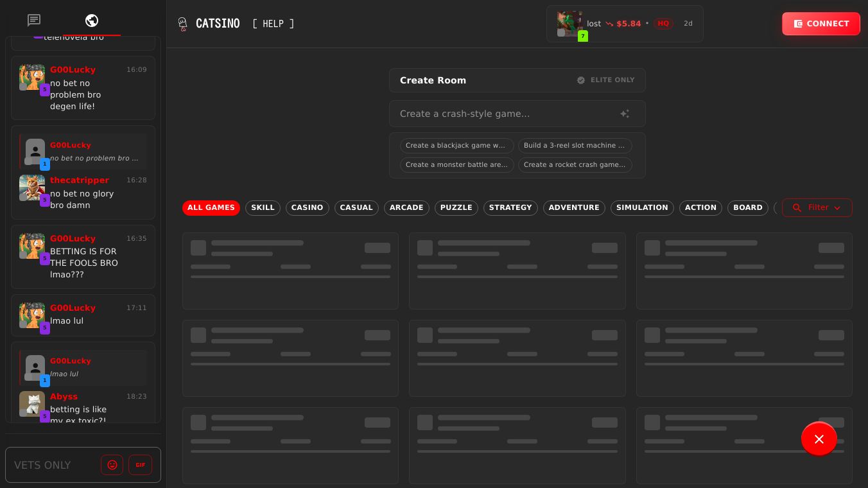The image size is (868, 488).
Task: Click the CATSINO site title
Action: pyautogui.click(x=218, y=24)
